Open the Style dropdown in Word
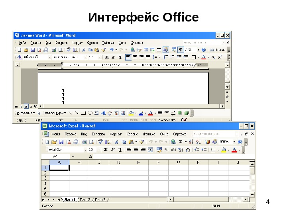 (49, 57)
